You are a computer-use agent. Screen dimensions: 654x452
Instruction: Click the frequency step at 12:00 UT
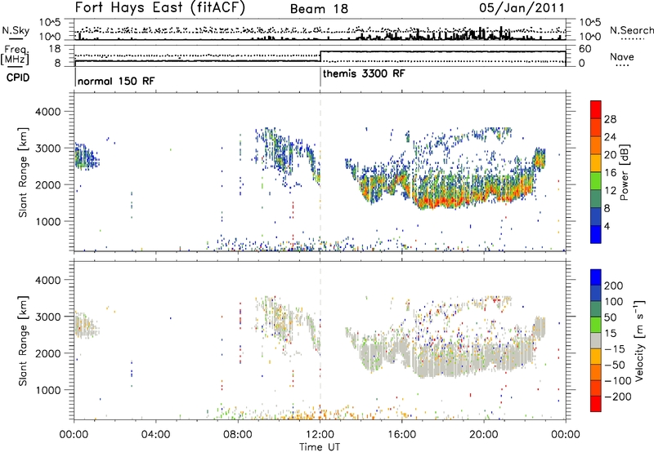coord(320,56)
